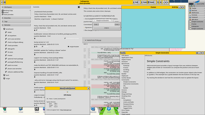205x115 pixels.
Task: Open the haikuporter hamburger menu
Action: [x=161, y=2]
